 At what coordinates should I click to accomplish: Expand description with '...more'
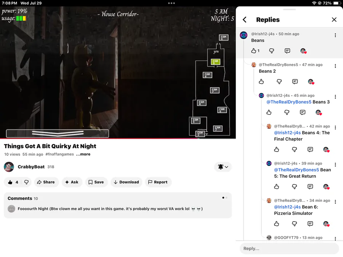83,154
